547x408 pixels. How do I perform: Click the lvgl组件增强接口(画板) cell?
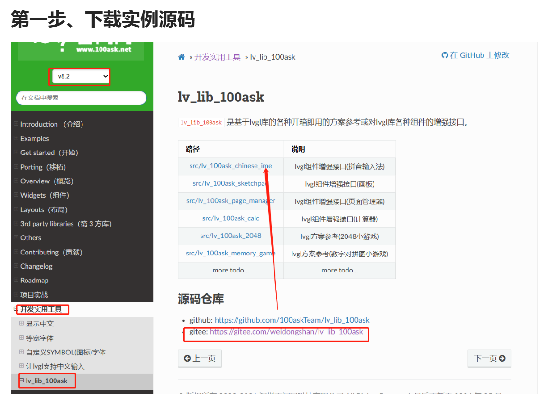[339, 184]
